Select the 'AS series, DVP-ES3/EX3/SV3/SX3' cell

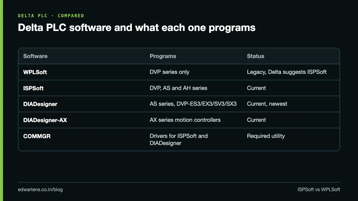[193, 104]
